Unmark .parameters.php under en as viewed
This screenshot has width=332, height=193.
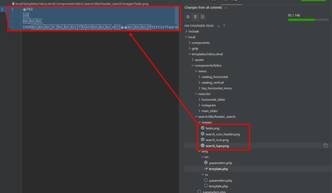[x=206, y=163]
